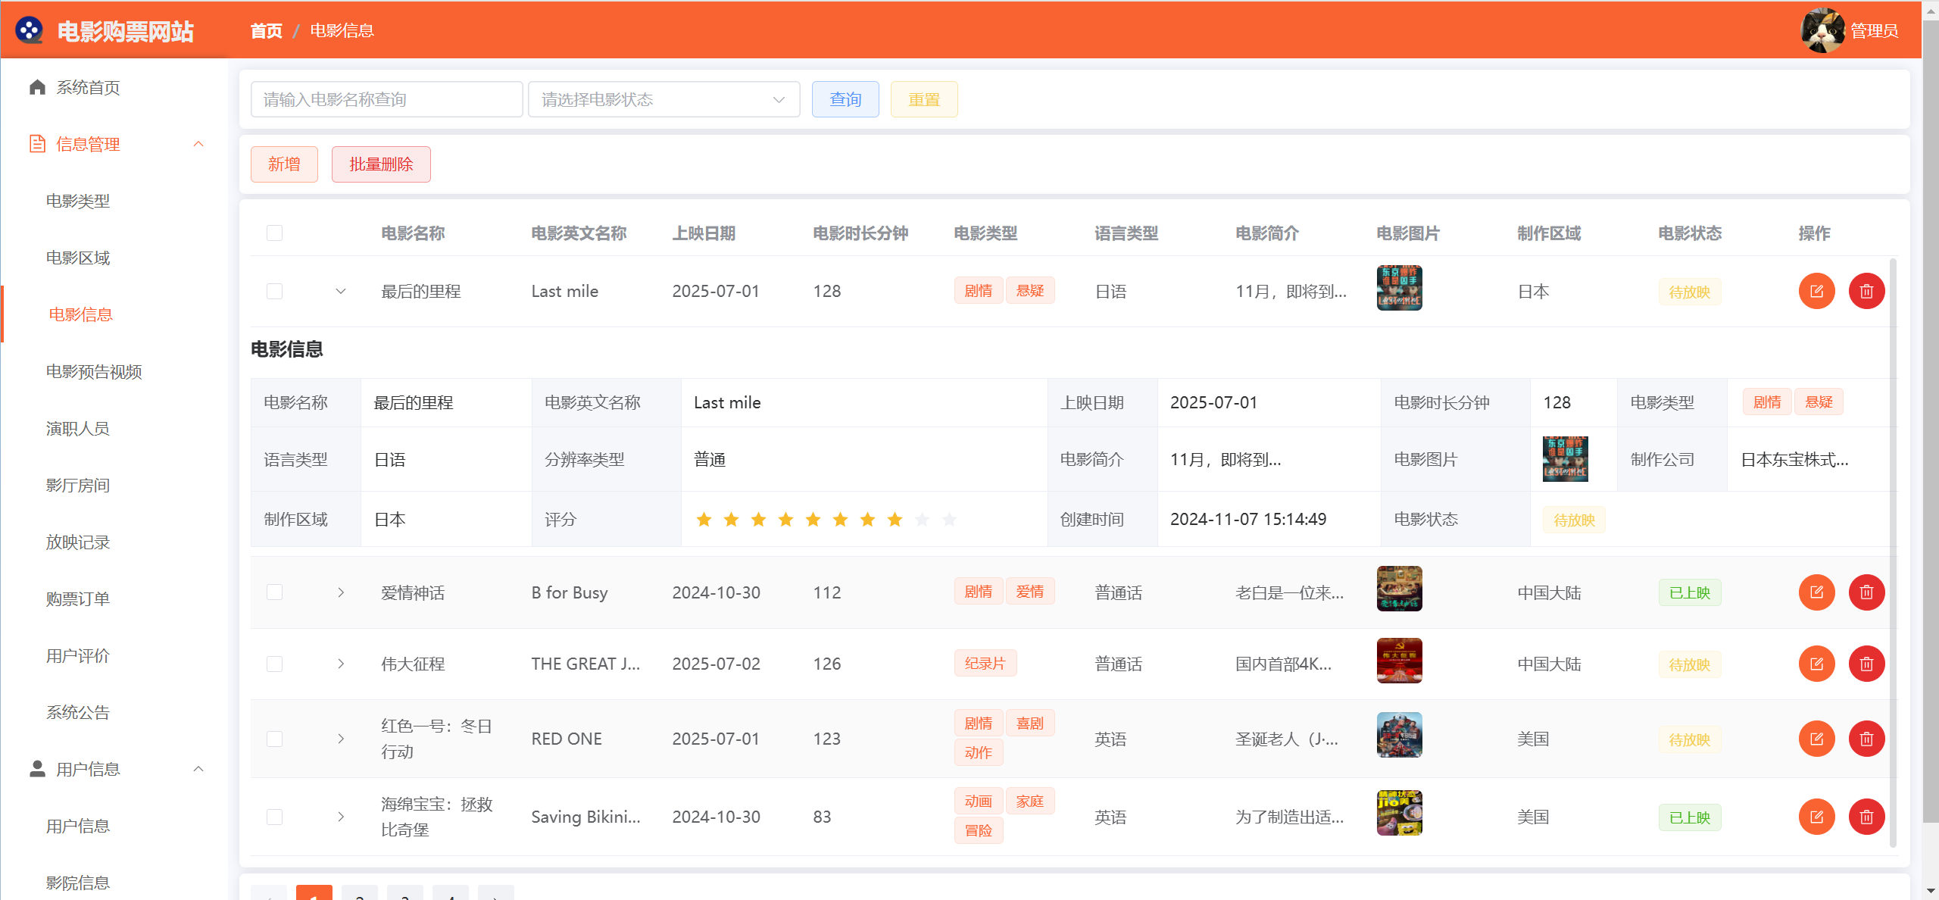Set rating by clicking ninth star
This screenshot has width=1939, height=900.
tap(922, 520)
